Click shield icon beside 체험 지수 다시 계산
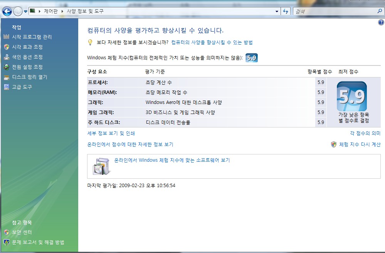The image size is (385, 253). coord(334,144)
